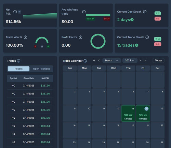
Task: Click the Symbol column header
Action: 13,78
